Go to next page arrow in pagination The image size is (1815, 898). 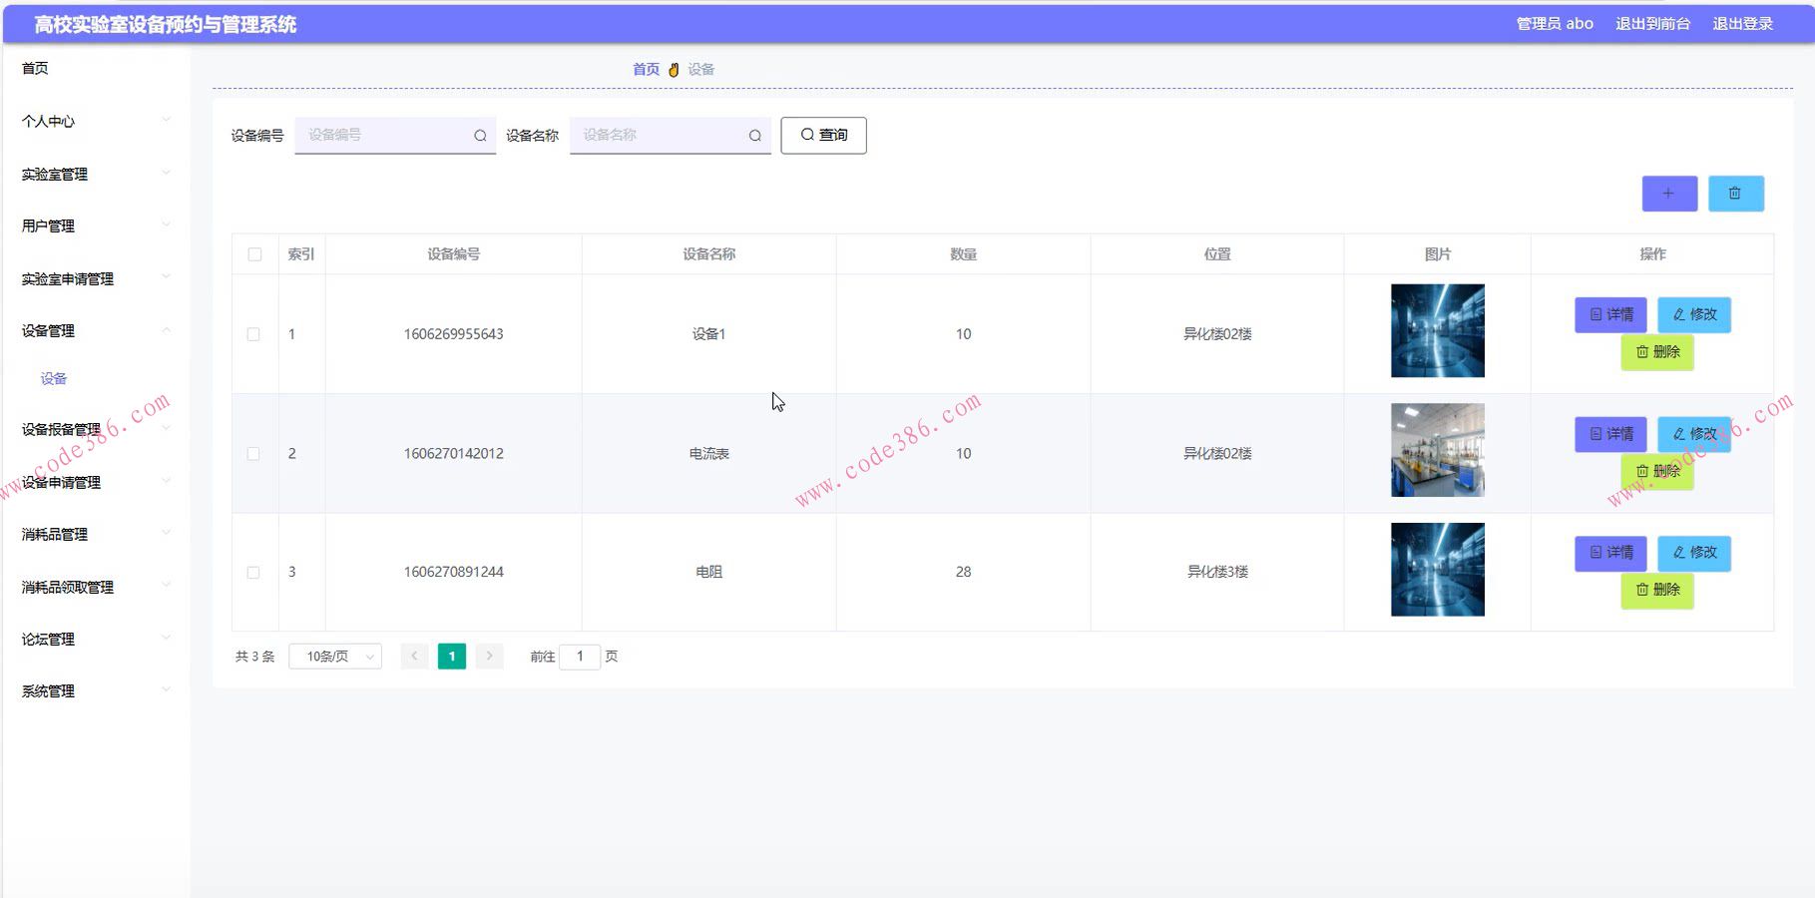[489, 657]
